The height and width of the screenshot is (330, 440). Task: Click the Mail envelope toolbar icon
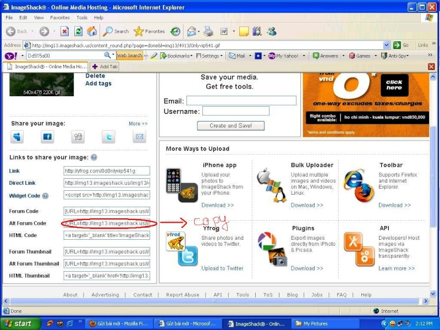click(191, 31)
